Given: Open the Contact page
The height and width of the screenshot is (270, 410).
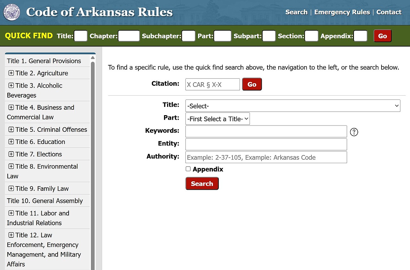Looking at the screenshot, I should (389, 12).
